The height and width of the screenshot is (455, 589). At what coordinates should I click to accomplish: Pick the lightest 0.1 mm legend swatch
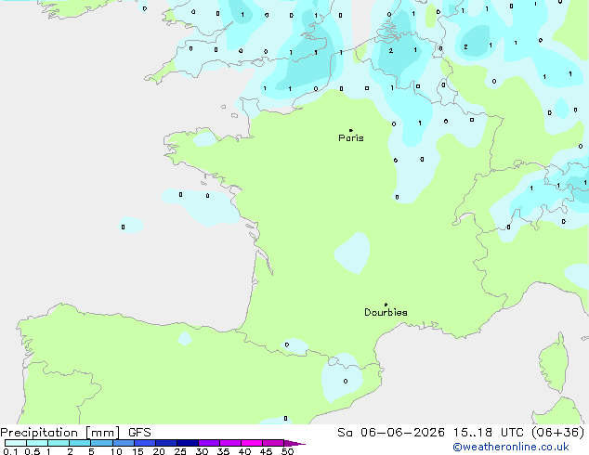coord(16,443)
